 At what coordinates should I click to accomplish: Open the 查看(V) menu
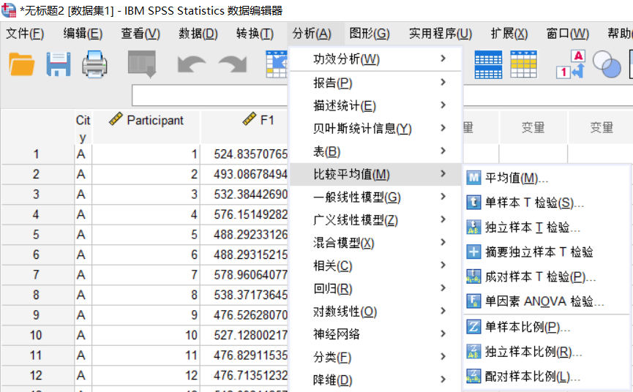141,34
